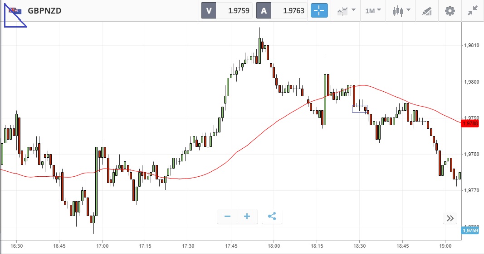Click the red 1.9788 moving average label
The height and width of the screenshot is (254, 484).
tap(470, 123)
